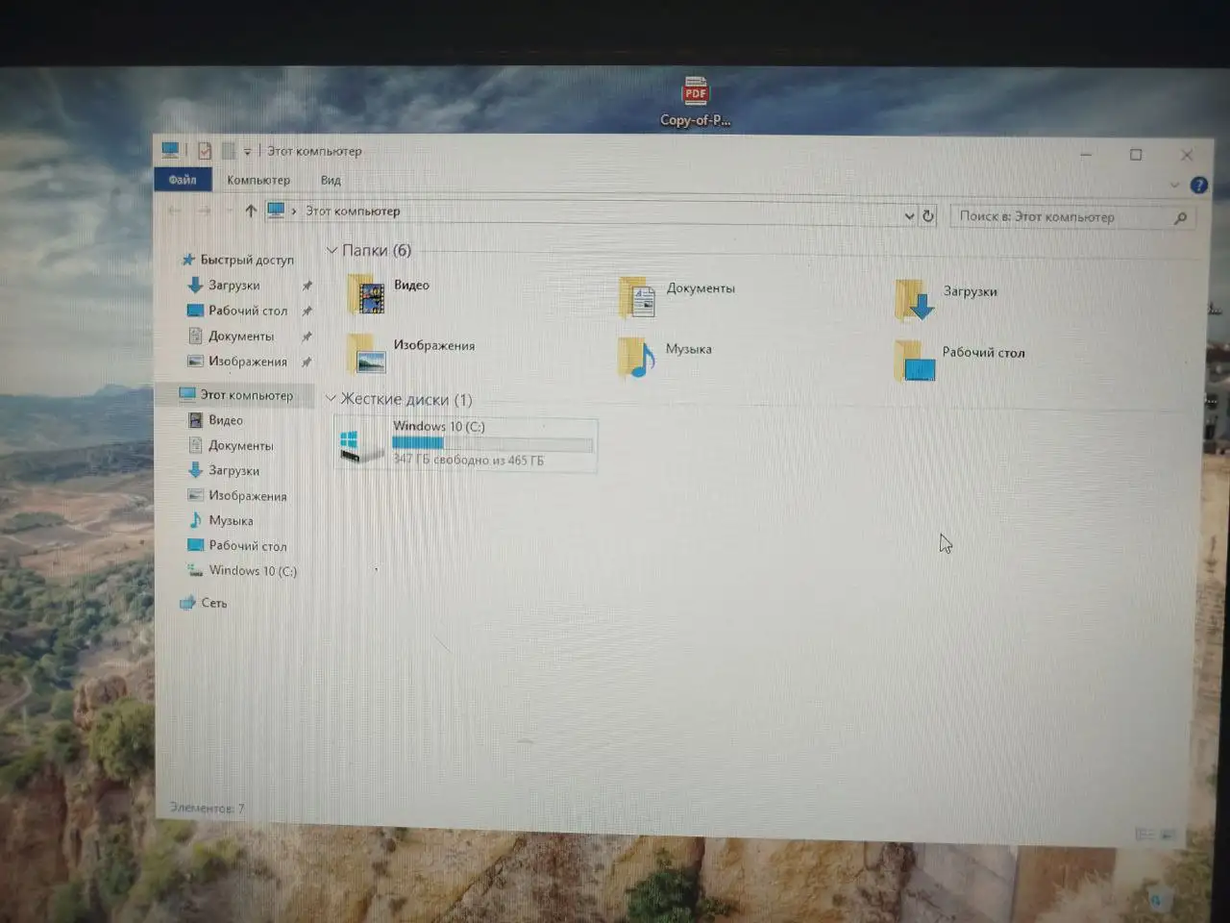
Task: Expand the ribbon with the chevron
Action: pos(1174,185)
